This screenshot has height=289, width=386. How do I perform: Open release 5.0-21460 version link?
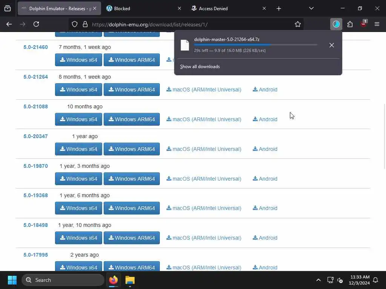coord(35,47)
